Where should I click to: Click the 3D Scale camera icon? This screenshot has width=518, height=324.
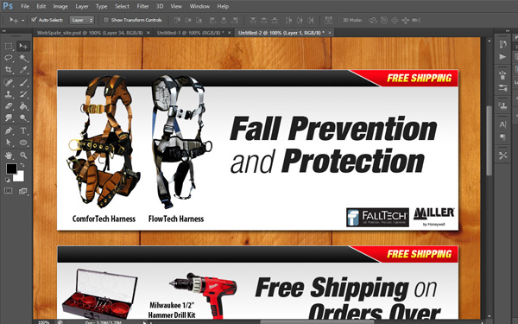(x=416, y=20)
